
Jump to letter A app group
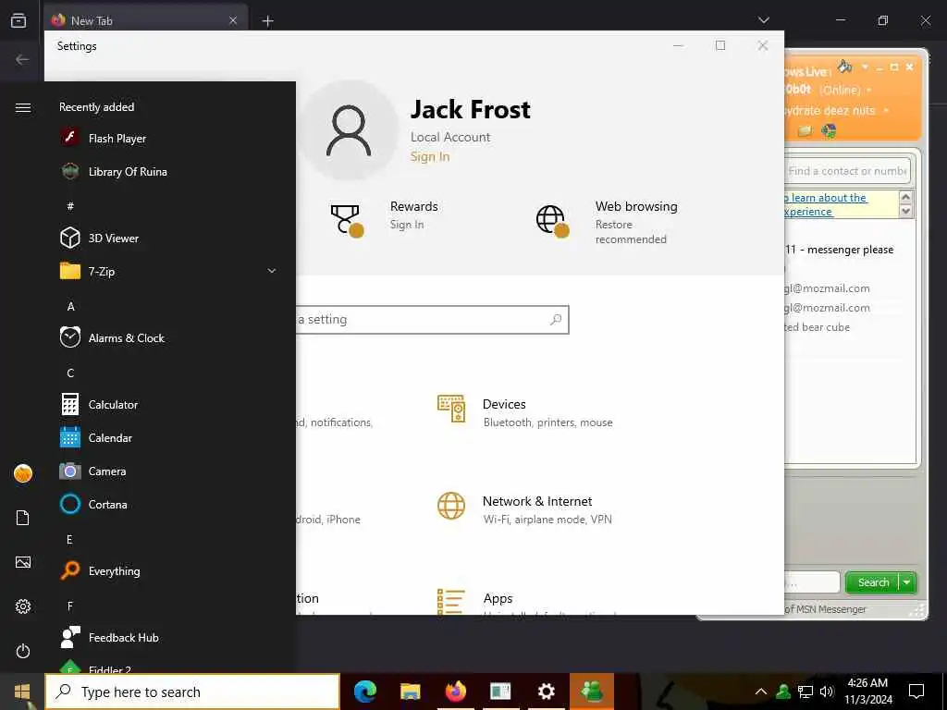pos(70,307)
